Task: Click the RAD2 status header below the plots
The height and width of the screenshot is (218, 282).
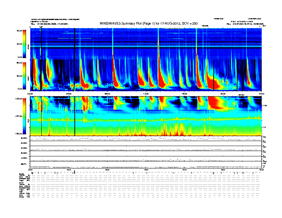Action: tap(21, 174)
